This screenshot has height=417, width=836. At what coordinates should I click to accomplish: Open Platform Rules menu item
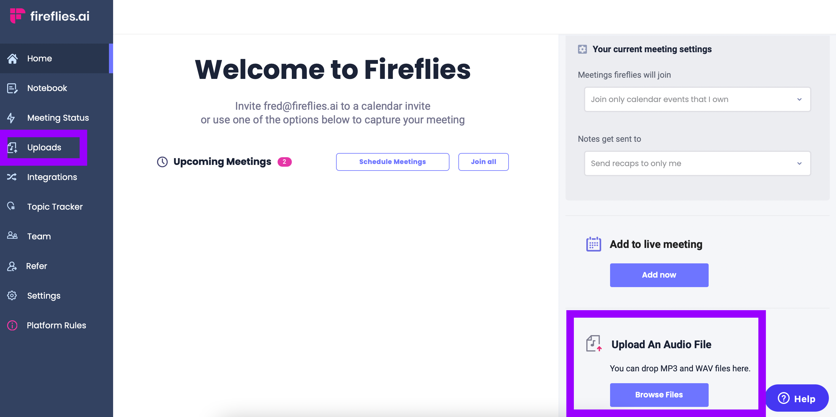[56, 325]
